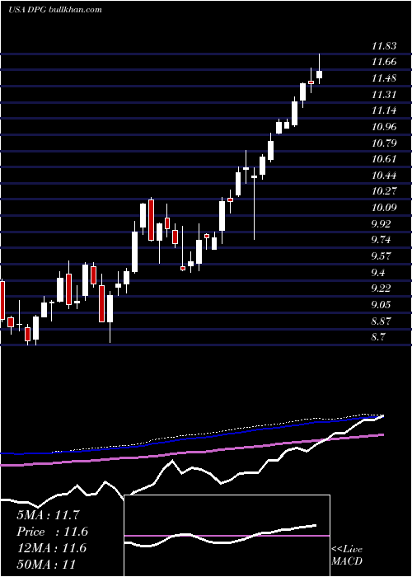Select the 10.27 price axis label
The image size is (412, 577).
[x=384, y=191]
